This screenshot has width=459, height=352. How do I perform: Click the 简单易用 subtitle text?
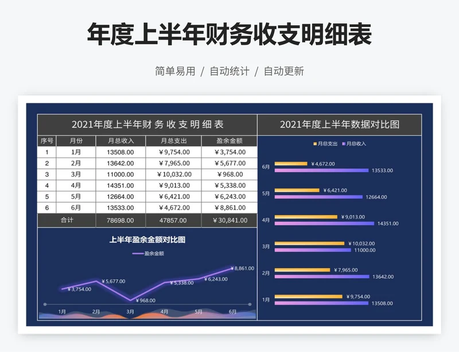point(175,71)
